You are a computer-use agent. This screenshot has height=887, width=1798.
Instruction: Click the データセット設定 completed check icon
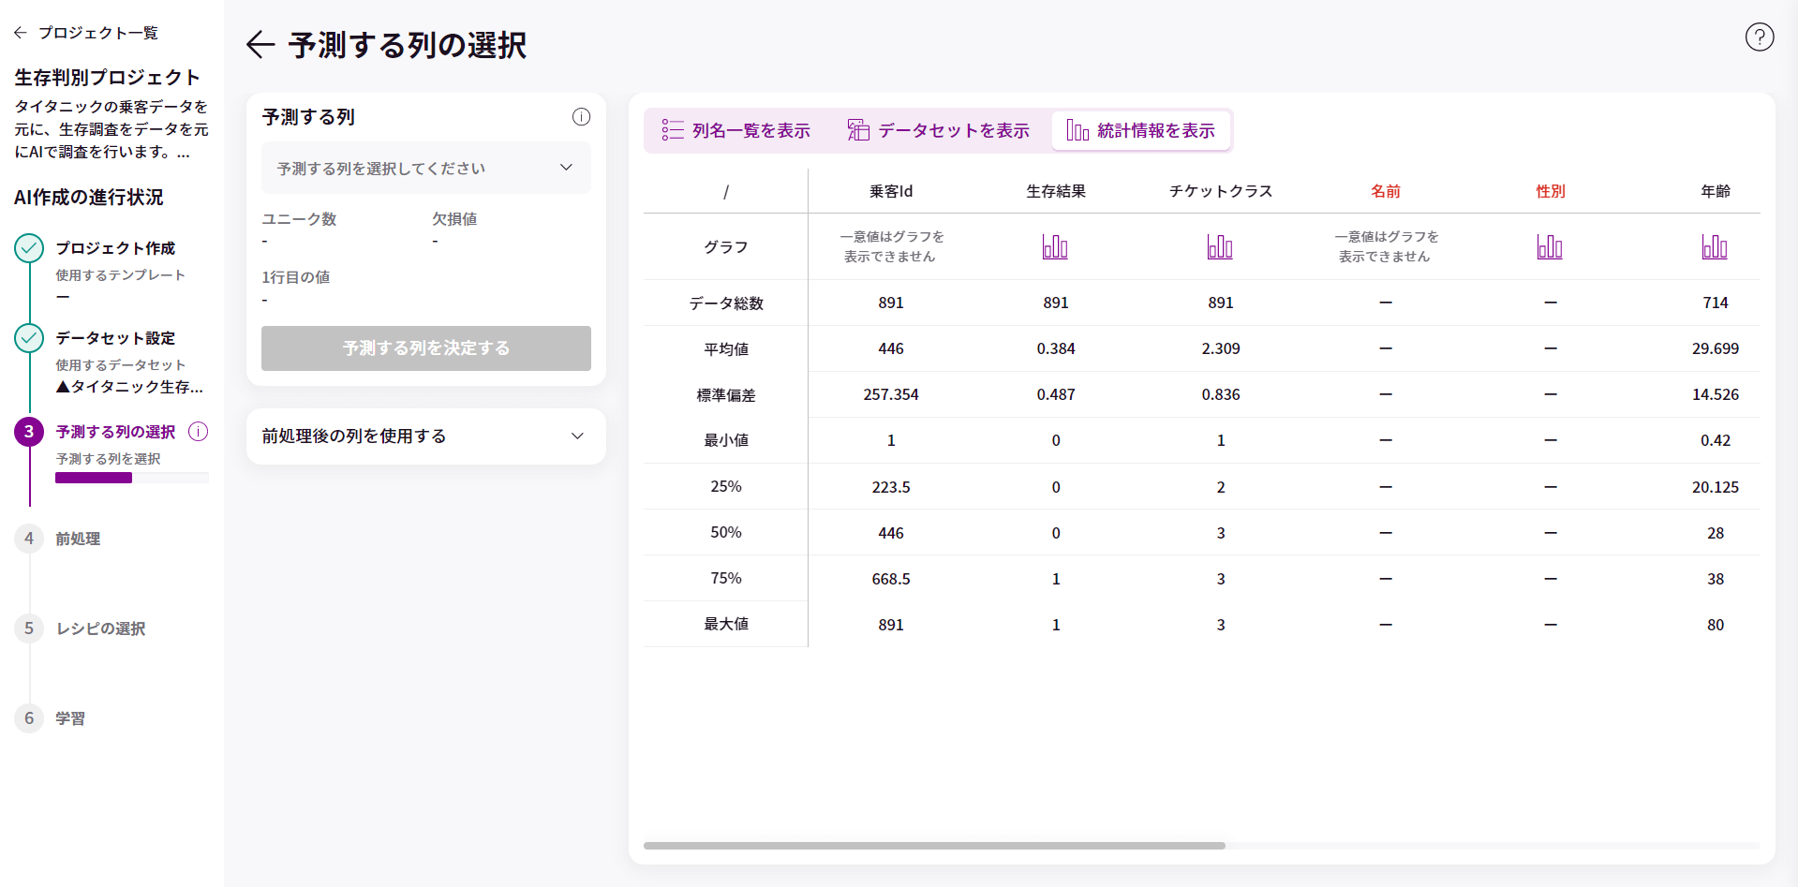pyautogui.click(x=29, y=338)
